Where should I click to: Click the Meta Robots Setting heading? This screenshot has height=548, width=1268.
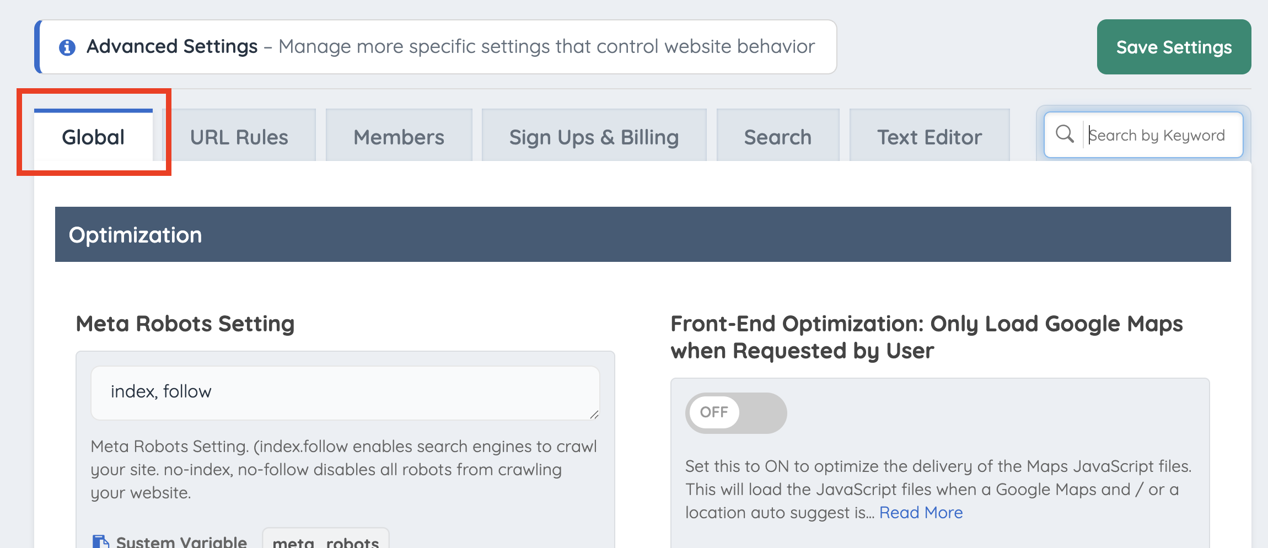[185, 324]
